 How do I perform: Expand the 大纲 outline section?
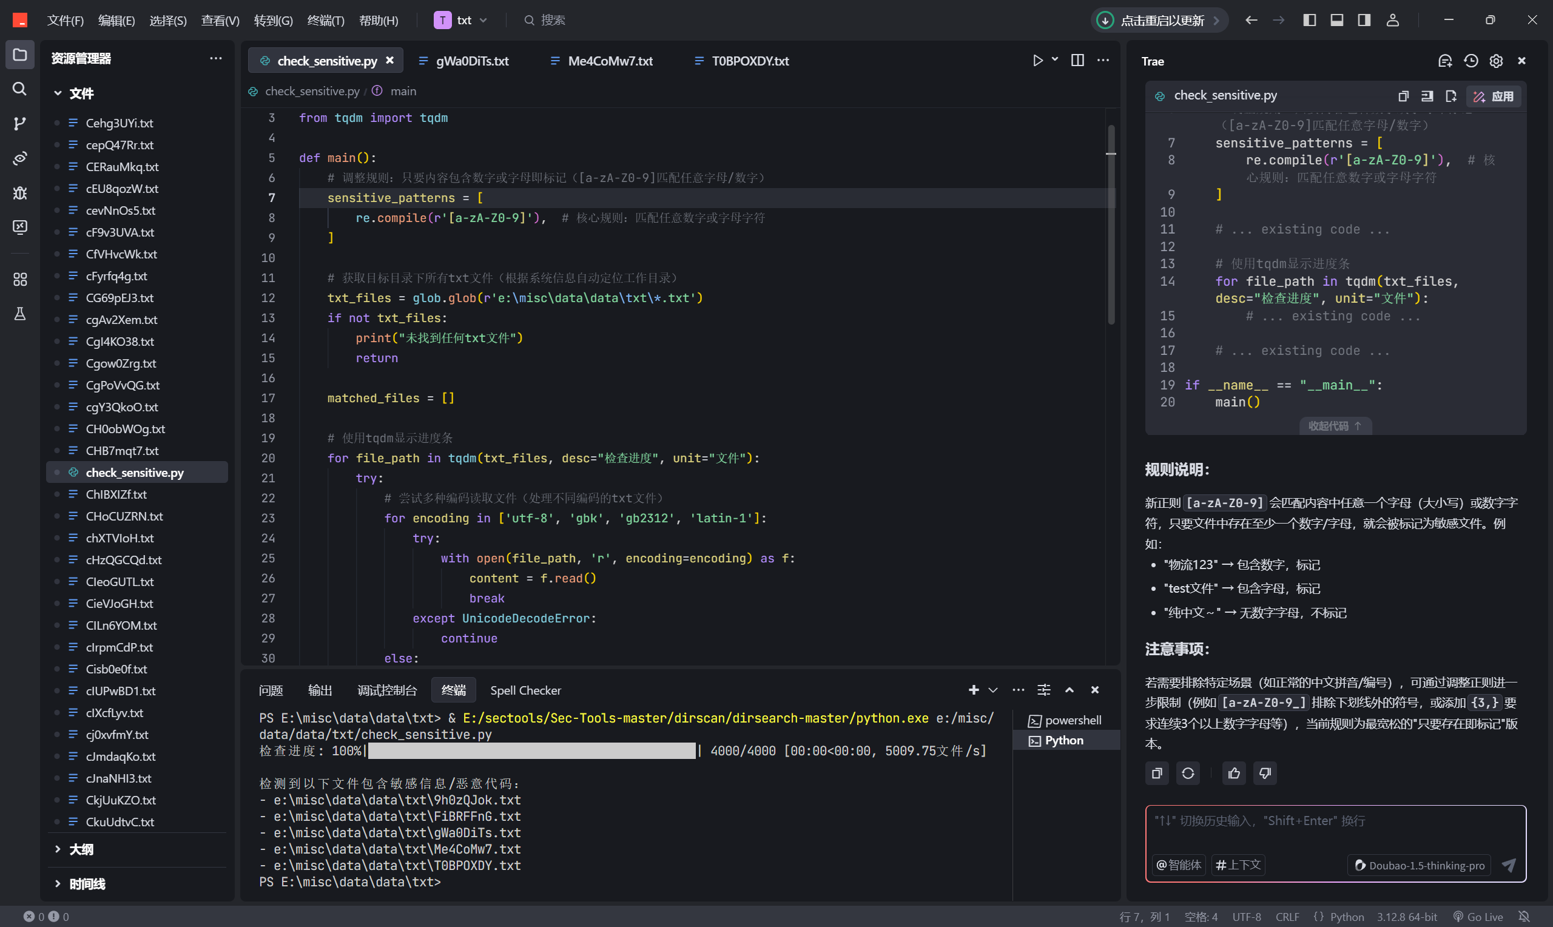tap(81, 849)
